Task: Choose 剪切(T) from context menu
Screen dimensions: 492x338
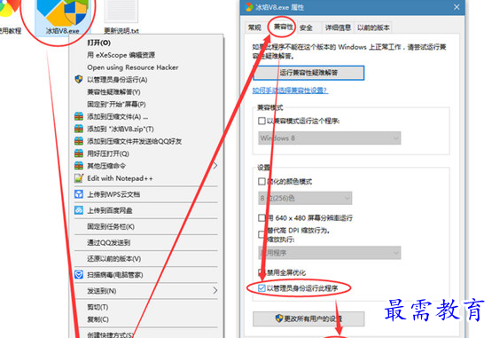Action: click(98, 307)
